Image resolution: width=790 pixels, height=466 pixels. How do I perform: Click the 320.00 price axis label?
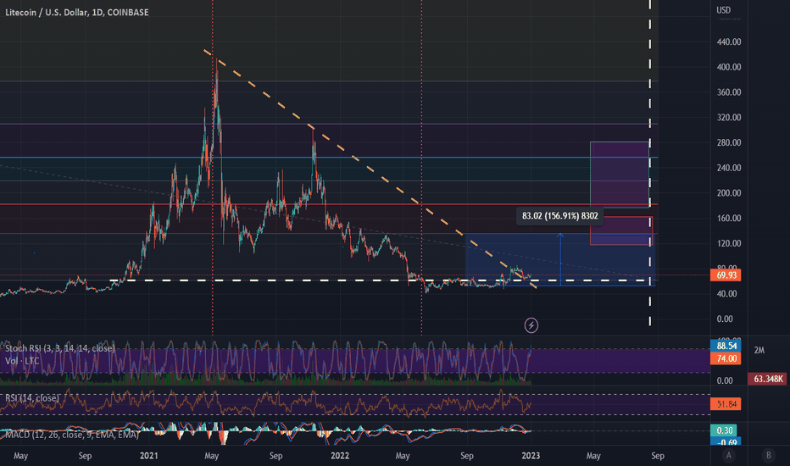[728, 118]
